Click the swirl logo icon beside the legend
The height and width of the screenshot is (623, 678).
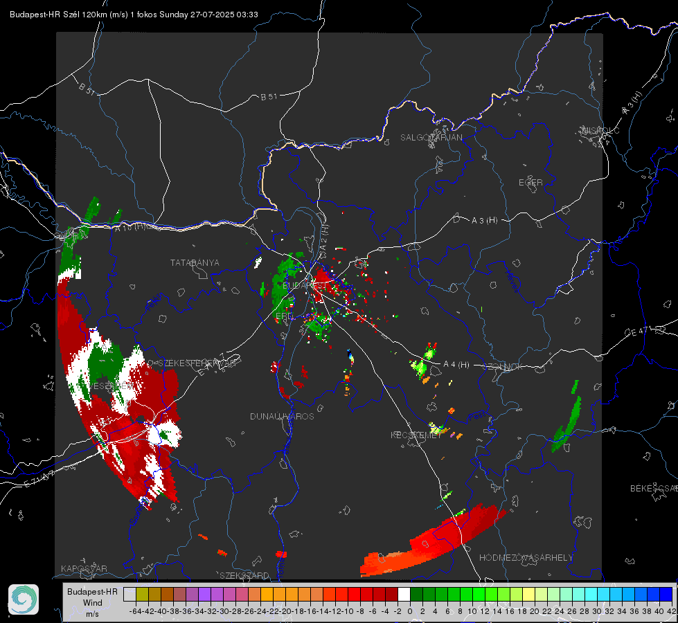[x=24, y=599]
